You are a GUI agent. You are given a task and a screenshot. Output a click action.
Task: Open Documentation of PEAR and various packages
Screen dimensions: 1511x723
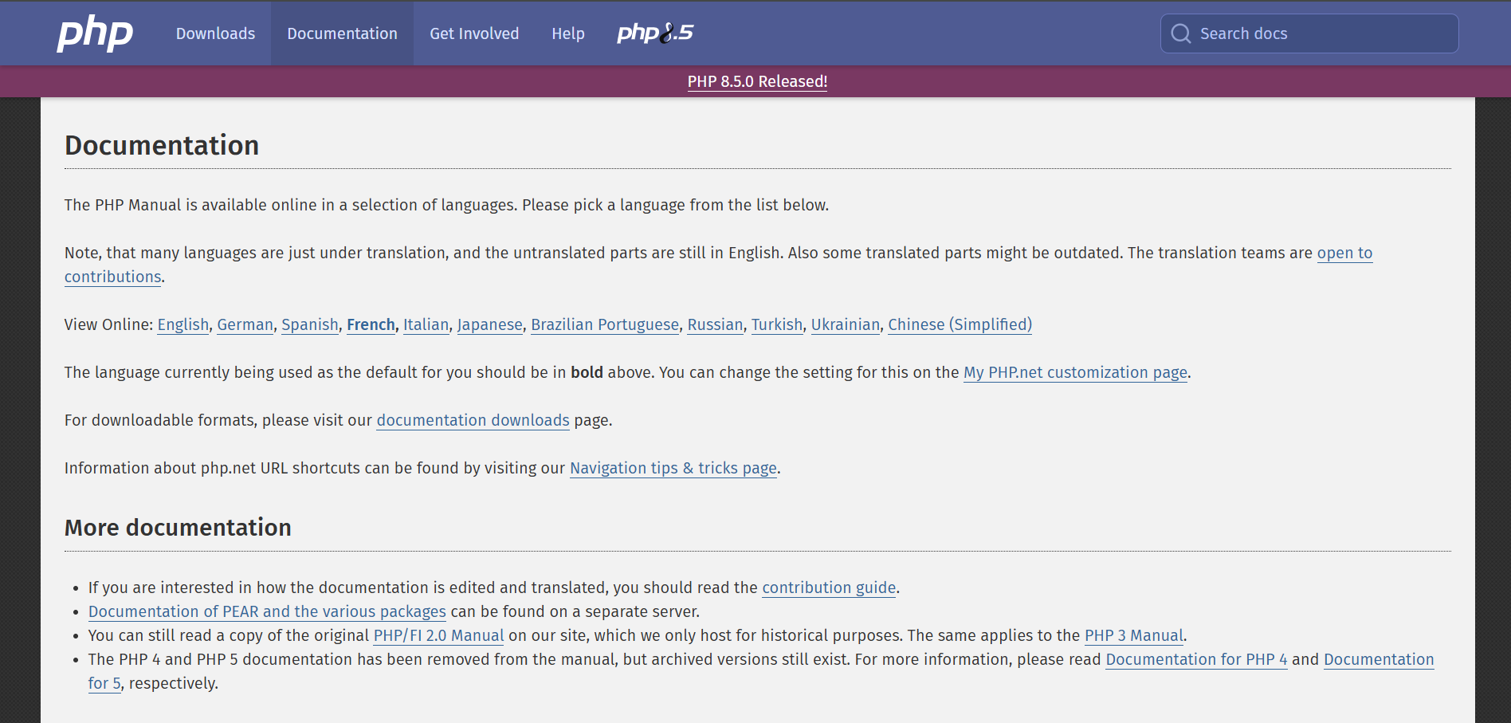267,611
